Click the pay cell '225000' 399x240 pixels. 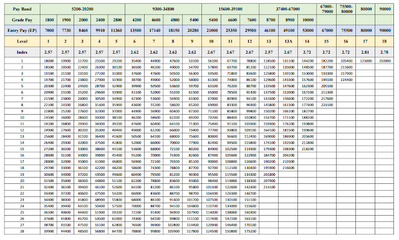[x=366, y=61]
